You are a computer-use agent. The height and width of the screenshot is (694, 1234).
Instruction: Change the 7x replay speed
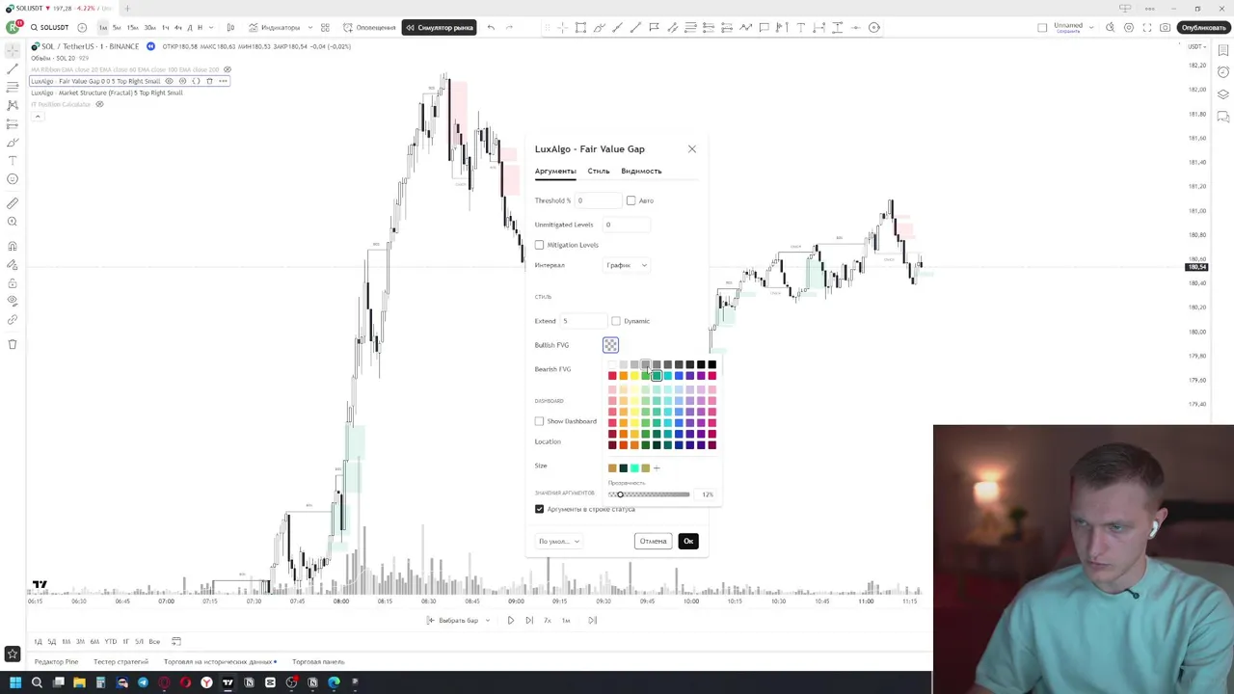(547, 620)
